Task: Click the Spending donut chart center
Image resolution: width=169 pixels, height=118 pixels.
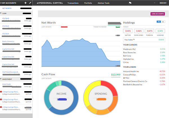Action: (x=101, y=98)
